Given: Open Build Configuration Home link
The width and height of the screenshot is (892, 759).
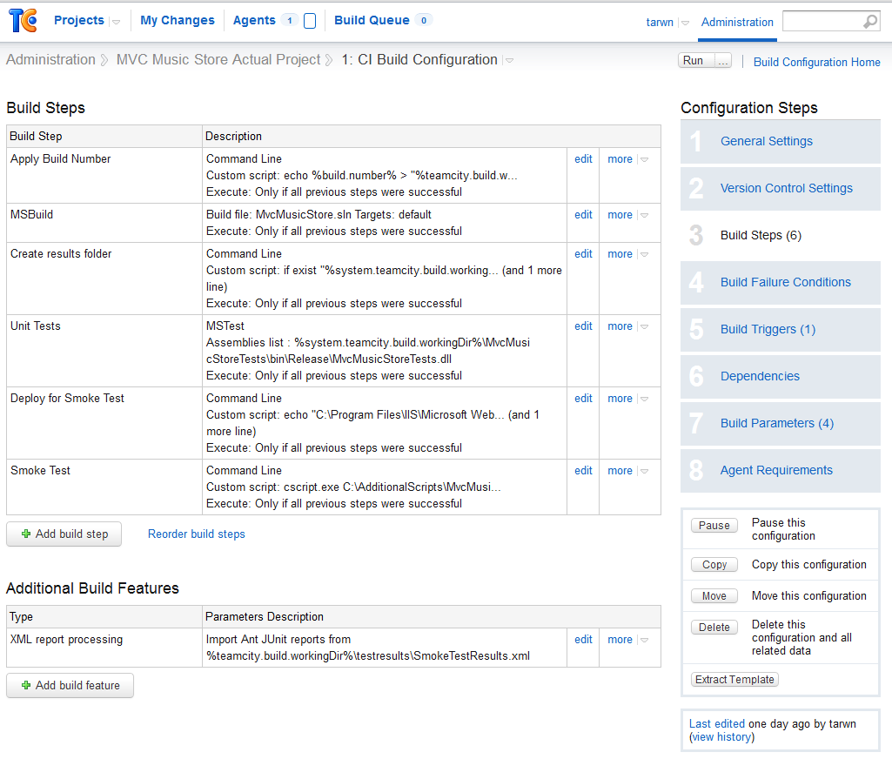Looking at the screenshot, I should click(817, 62).
